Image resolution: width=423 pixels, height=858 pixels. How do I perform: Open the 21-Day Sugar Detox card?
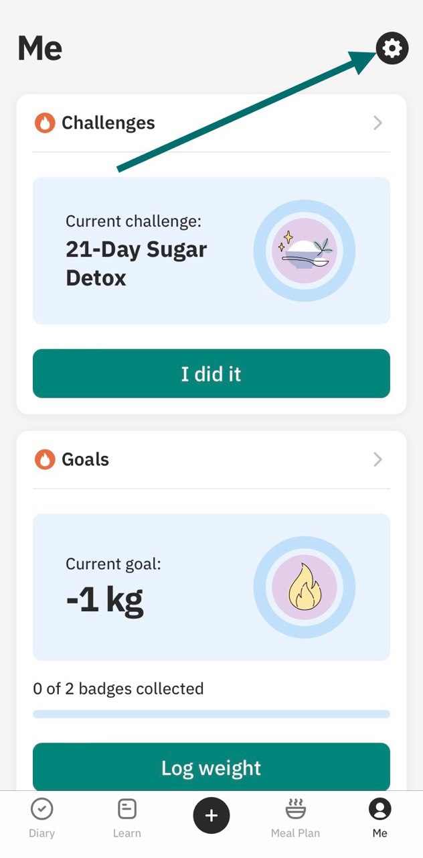point(211,251)
